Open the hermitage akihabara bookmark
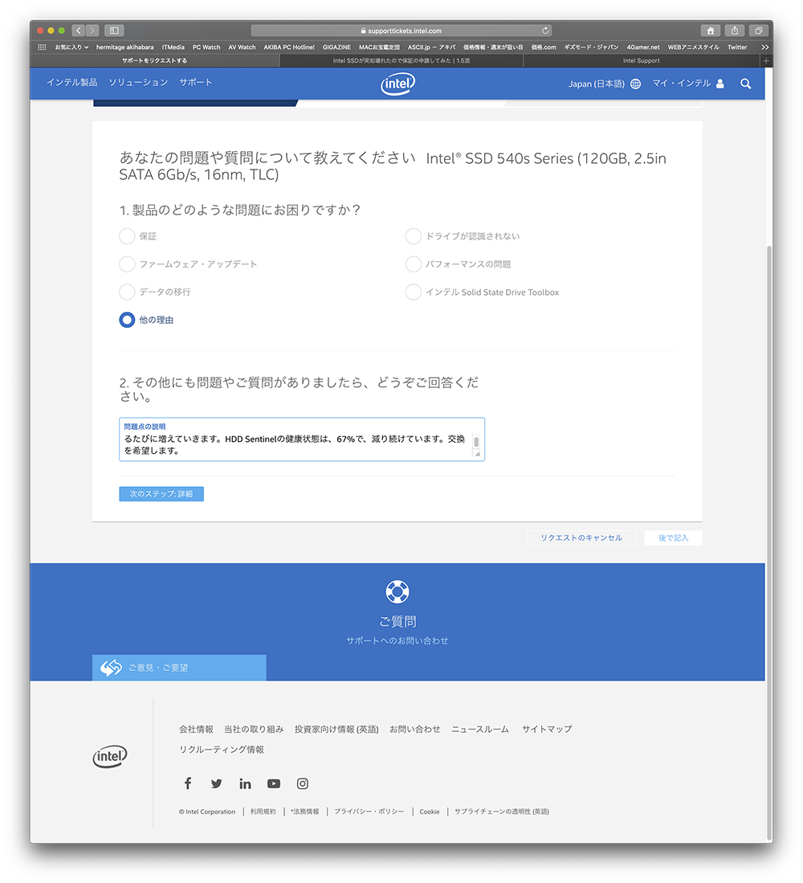The width and height of the screenshot is (803, 883). point(125,47)
